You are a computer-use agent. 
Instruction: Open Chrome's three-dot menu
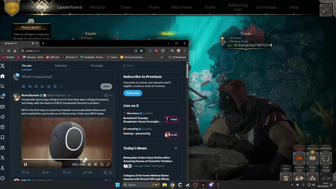click(x=185, y=51)
